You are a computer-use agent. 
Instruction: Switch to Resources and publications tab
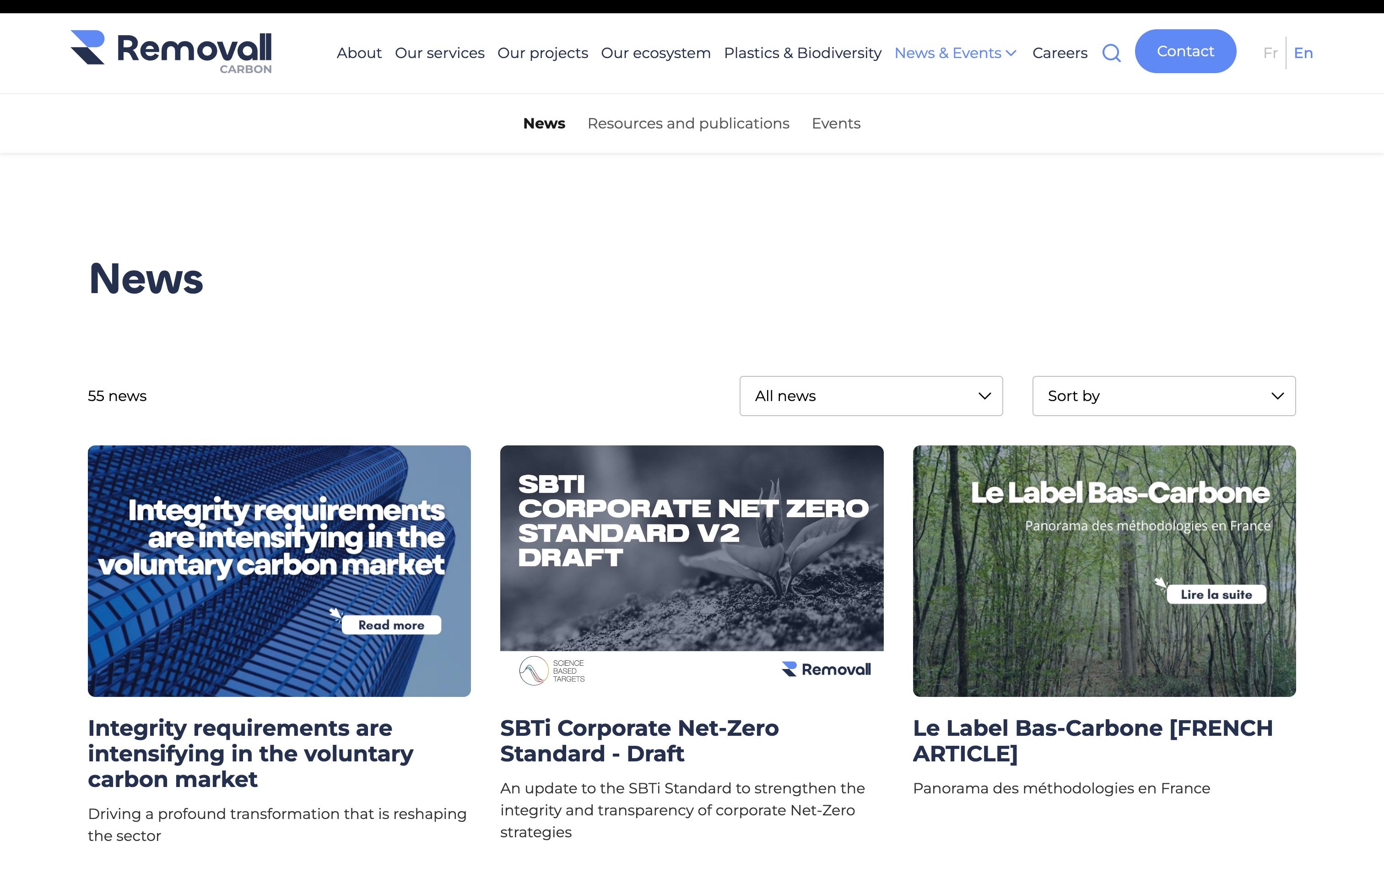click(688, 123)
